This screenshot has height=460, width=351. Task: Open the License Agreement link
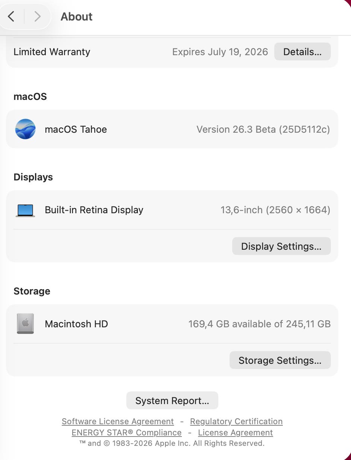point(235,433)
